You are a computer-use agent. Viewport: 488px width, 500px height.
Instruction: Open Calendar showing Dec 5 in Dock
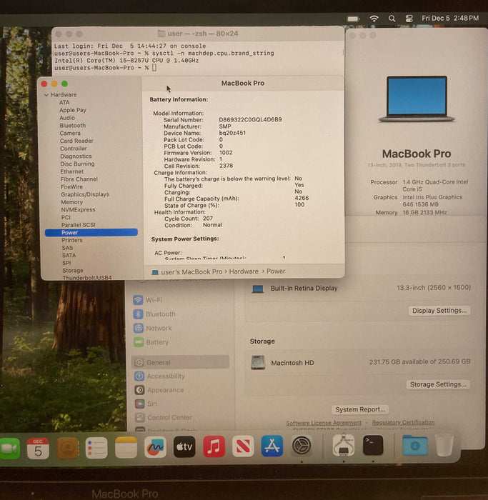point(38,448)
